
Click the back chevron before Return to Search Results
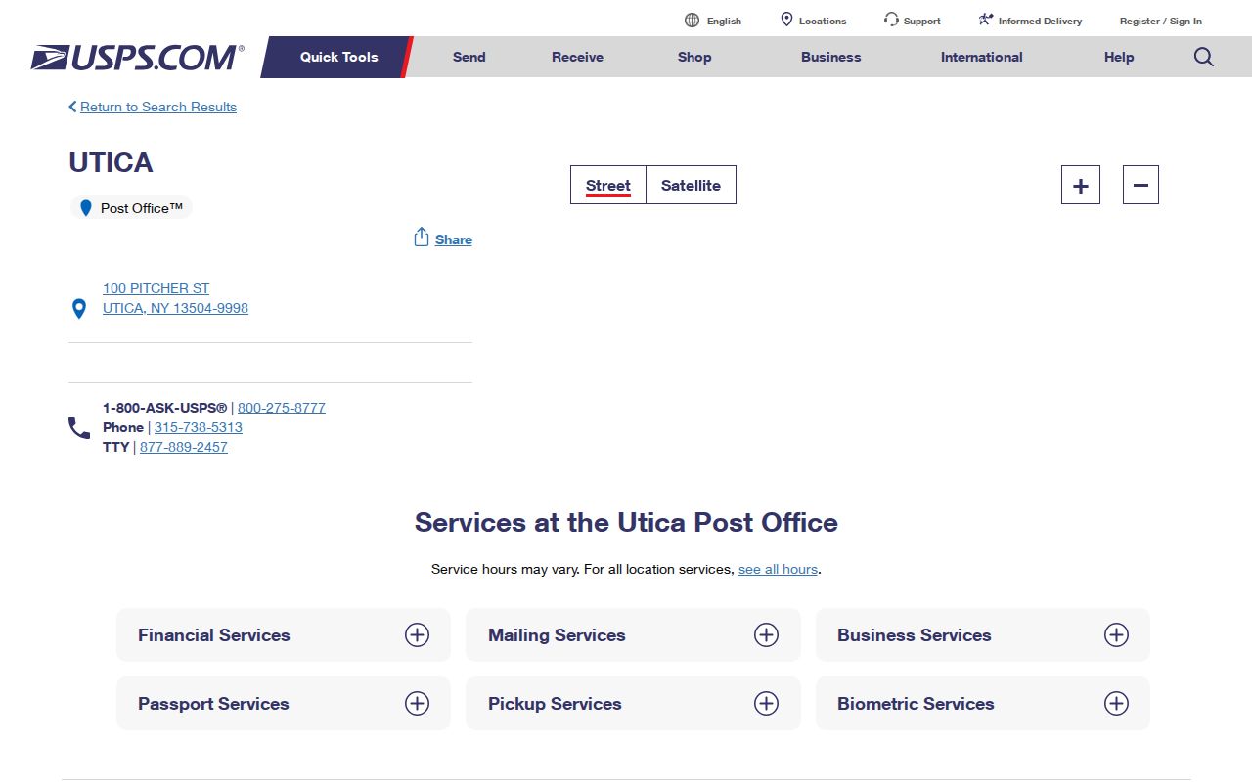(72, 107)
